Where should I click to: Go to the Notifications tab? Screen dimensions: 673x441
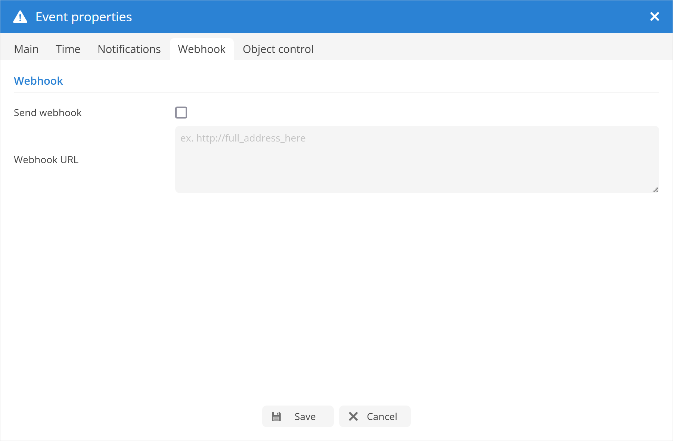129,49
